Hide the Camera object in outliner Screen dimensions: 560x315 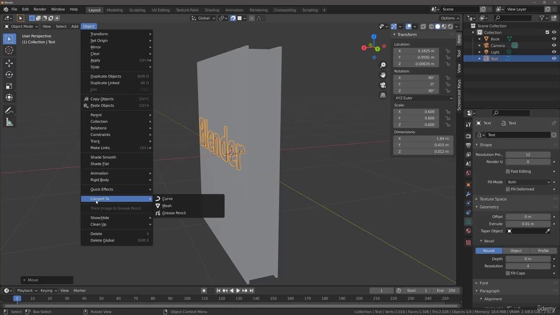click(554, 45)
